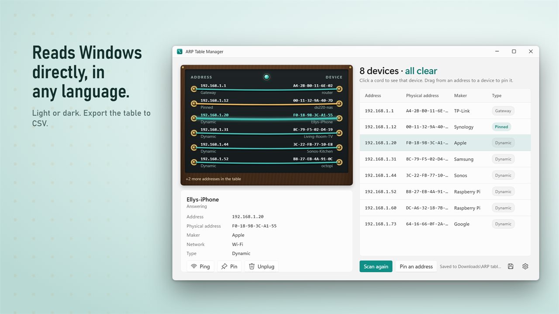The image size is (559, 314).
Task: Select the 192.168.1.52 Raspberry Pi row
Action: 445,191
